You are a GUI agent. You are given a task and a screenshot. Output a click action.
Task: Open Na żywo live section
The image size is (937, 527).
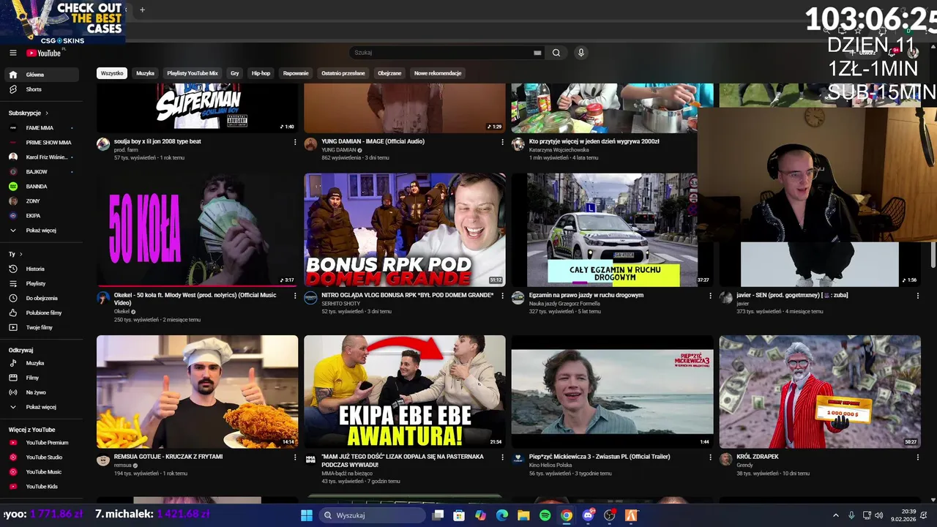[x=42, y=392]
